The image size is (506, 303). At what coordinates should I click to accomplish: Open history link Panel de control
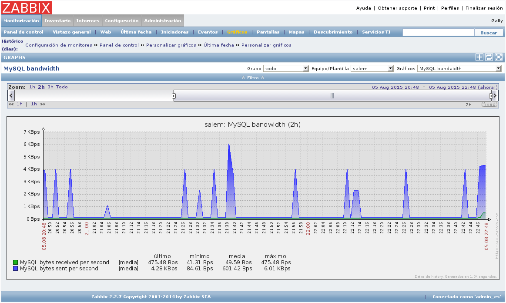click(119, 45)
